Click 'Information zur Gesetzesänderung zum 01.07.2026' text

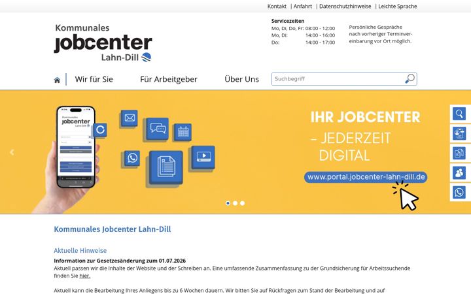pos(120,261)
